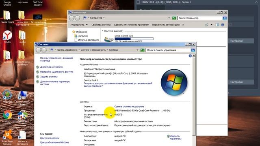Expand the arrow after Система и безопасность breadcrumb
The height and width of the screenshot is (146, 260).
(107, 50)
